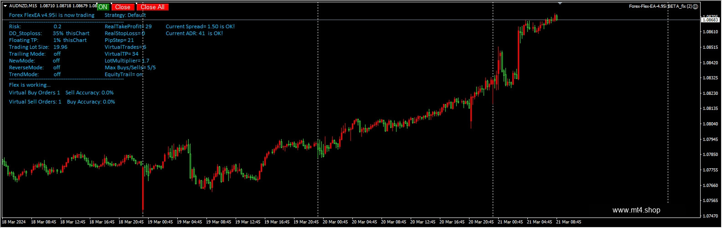Click 'Current Spread= 1.50 is OK!' text

(201, 26)
